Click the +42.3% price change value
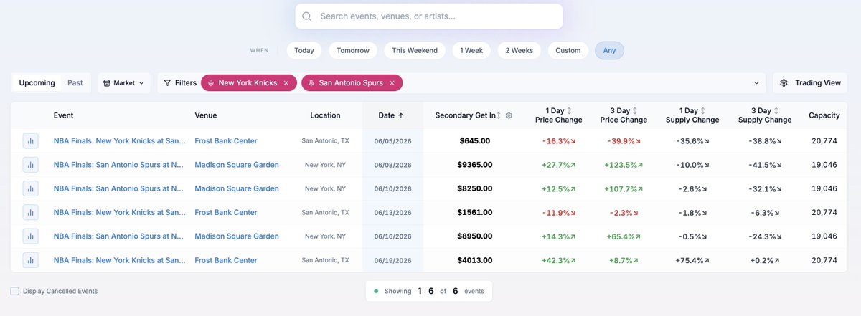 click(559, 261)
